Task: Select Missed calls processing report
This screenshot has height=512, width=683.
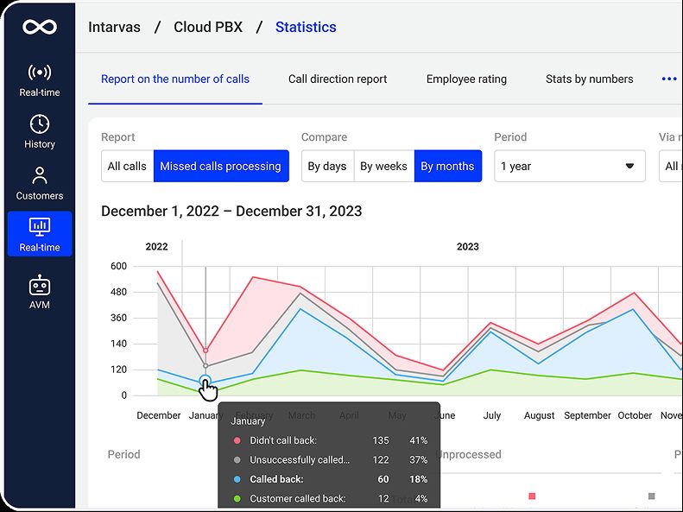Action: (x=221, y=166)
